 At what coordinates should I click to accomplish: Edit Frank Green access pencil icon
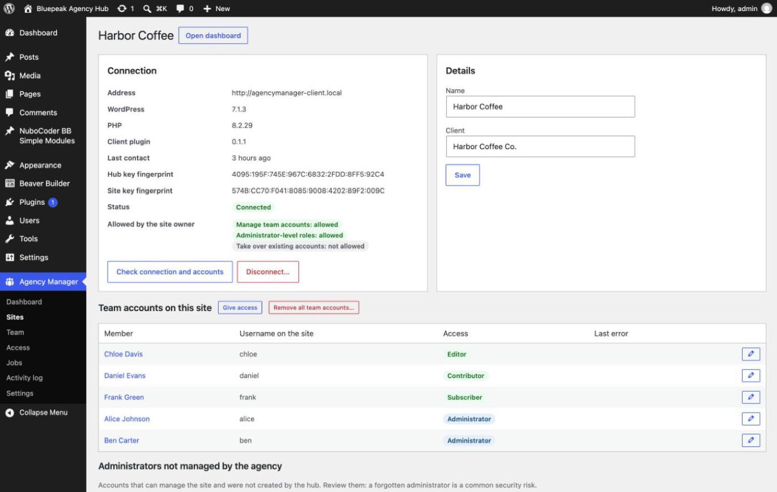(x=751, y=397)
